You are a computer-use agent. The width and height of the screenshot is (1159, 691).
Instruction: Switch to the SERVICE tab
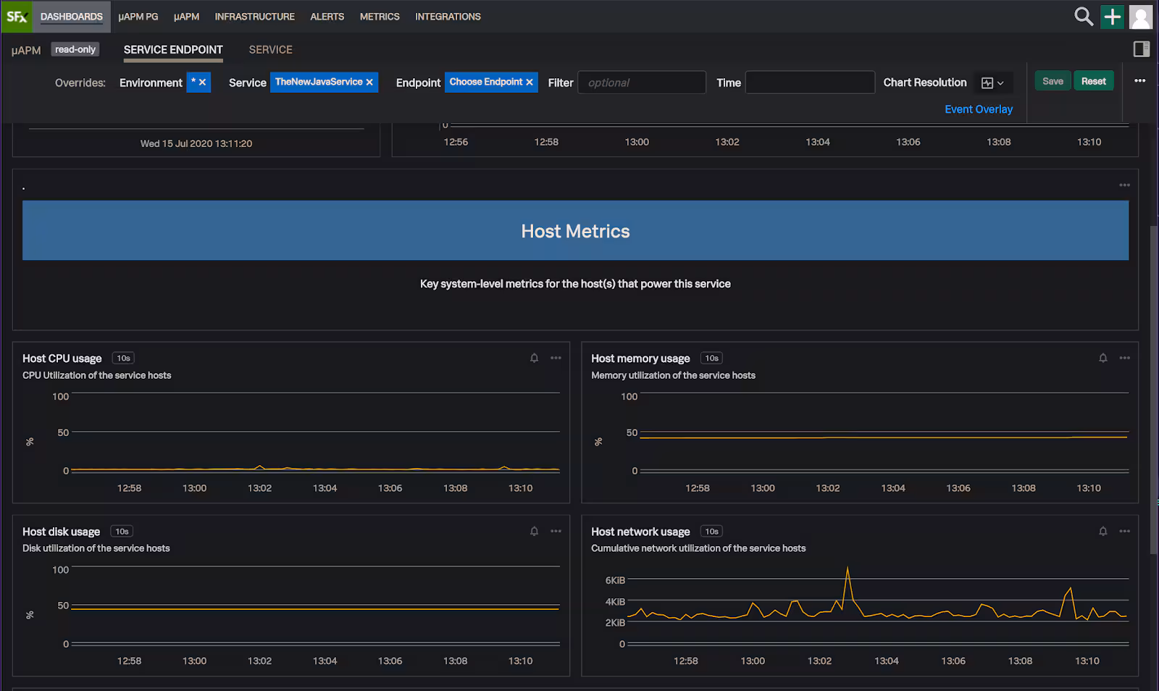270,50
